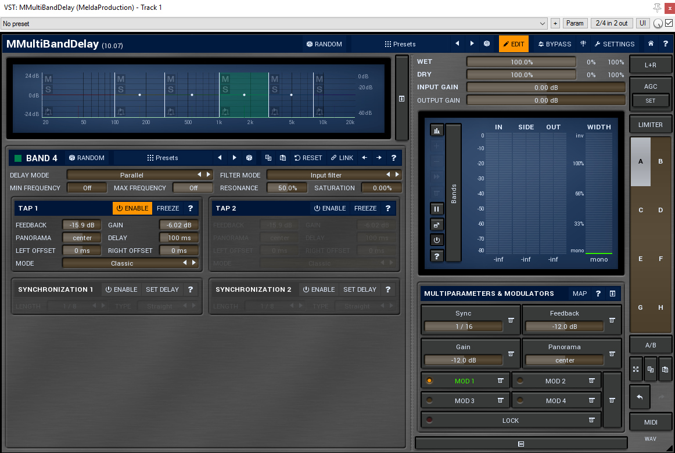Click LINK in BAND 4 header
This screenshot has width=675, height=453.
coord(342,158)
